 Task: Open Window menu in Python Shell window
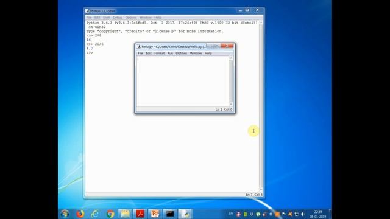146,18
